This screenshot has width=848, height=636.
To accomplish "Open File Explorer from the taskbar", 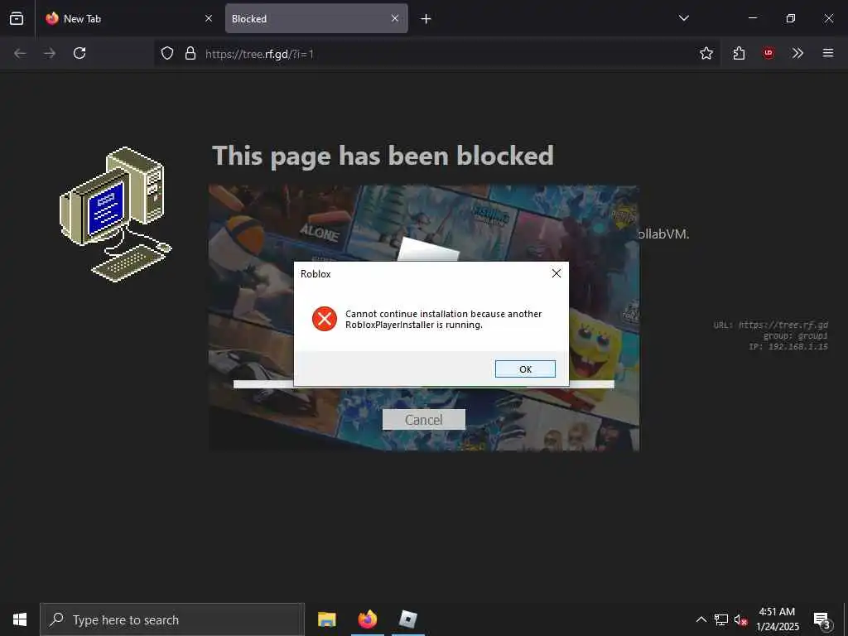I will click(326, 619).
